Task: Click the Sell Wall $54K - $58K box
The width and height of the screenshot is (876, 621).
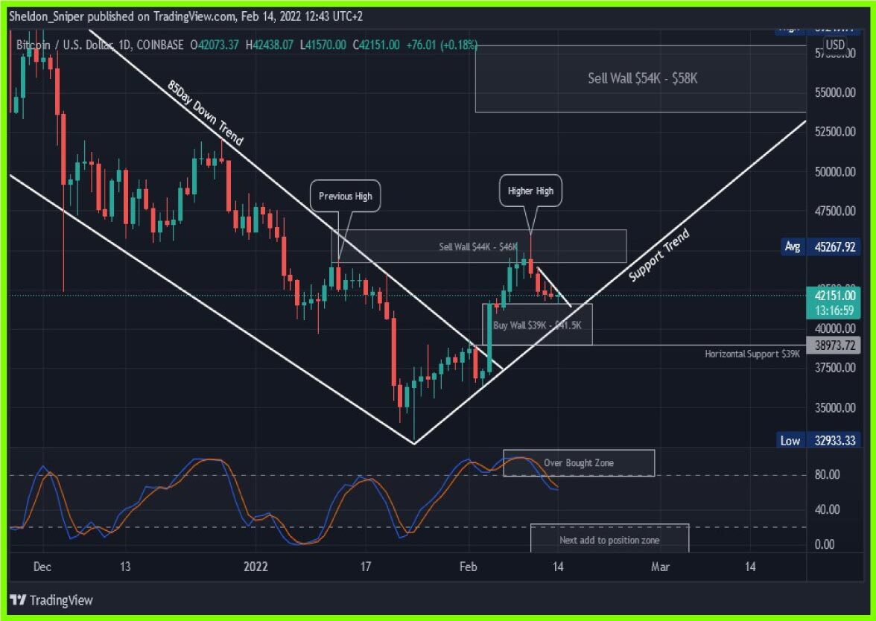Action: [x=641, y=79]
